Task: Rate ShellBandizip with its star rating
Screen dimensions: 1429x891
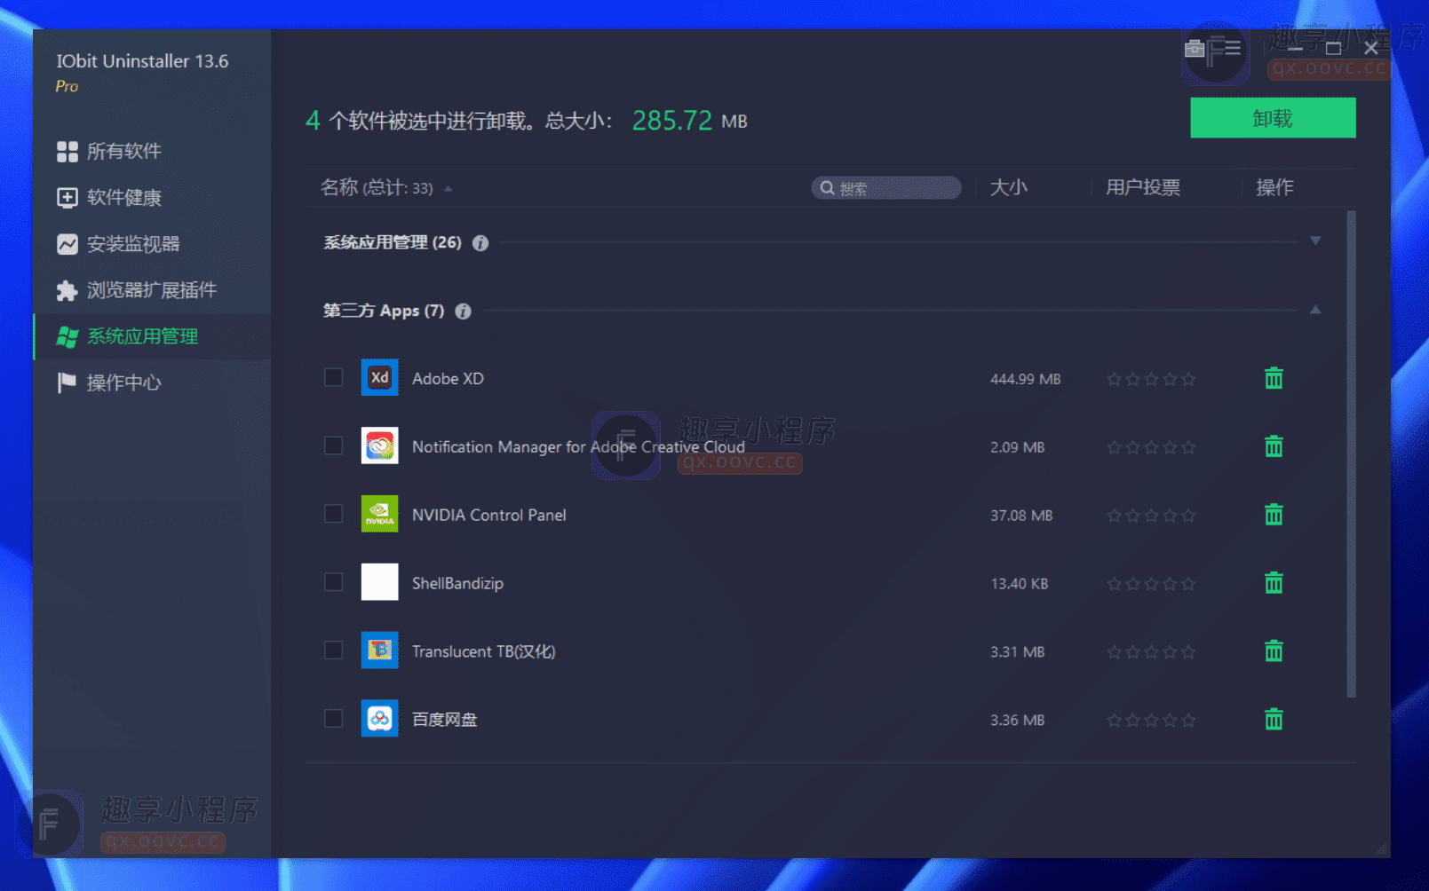Action: pyautogui.click(x=1151, y=584)
